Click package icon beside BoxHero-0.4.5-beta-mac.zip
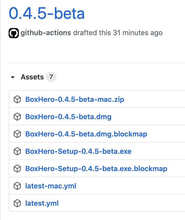Image resolution: width=185 pixels, height=220 pixels. point(17,99)
